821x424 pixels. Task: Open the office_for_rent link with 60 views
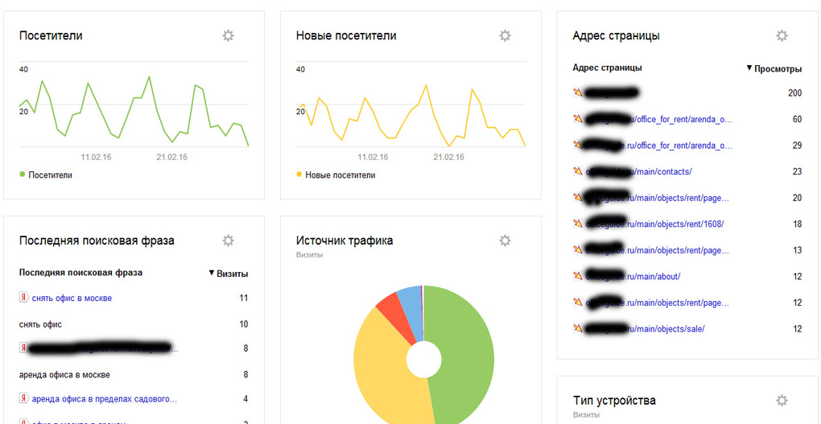[658, 119]
